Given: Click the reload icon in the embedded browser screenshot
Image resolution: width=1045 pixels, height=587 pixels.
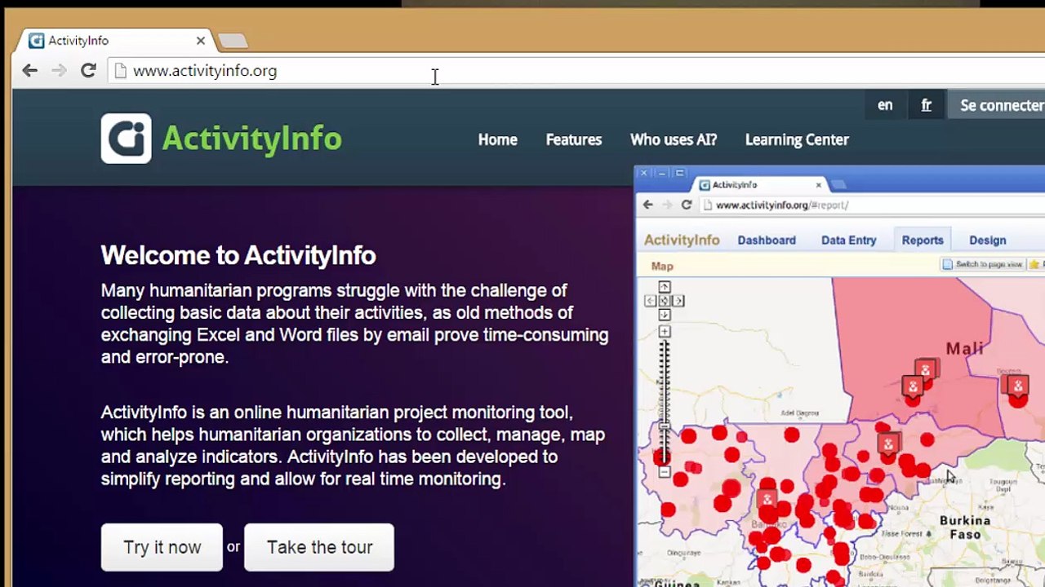Looking at the screenshot, I should coord(687,205).
